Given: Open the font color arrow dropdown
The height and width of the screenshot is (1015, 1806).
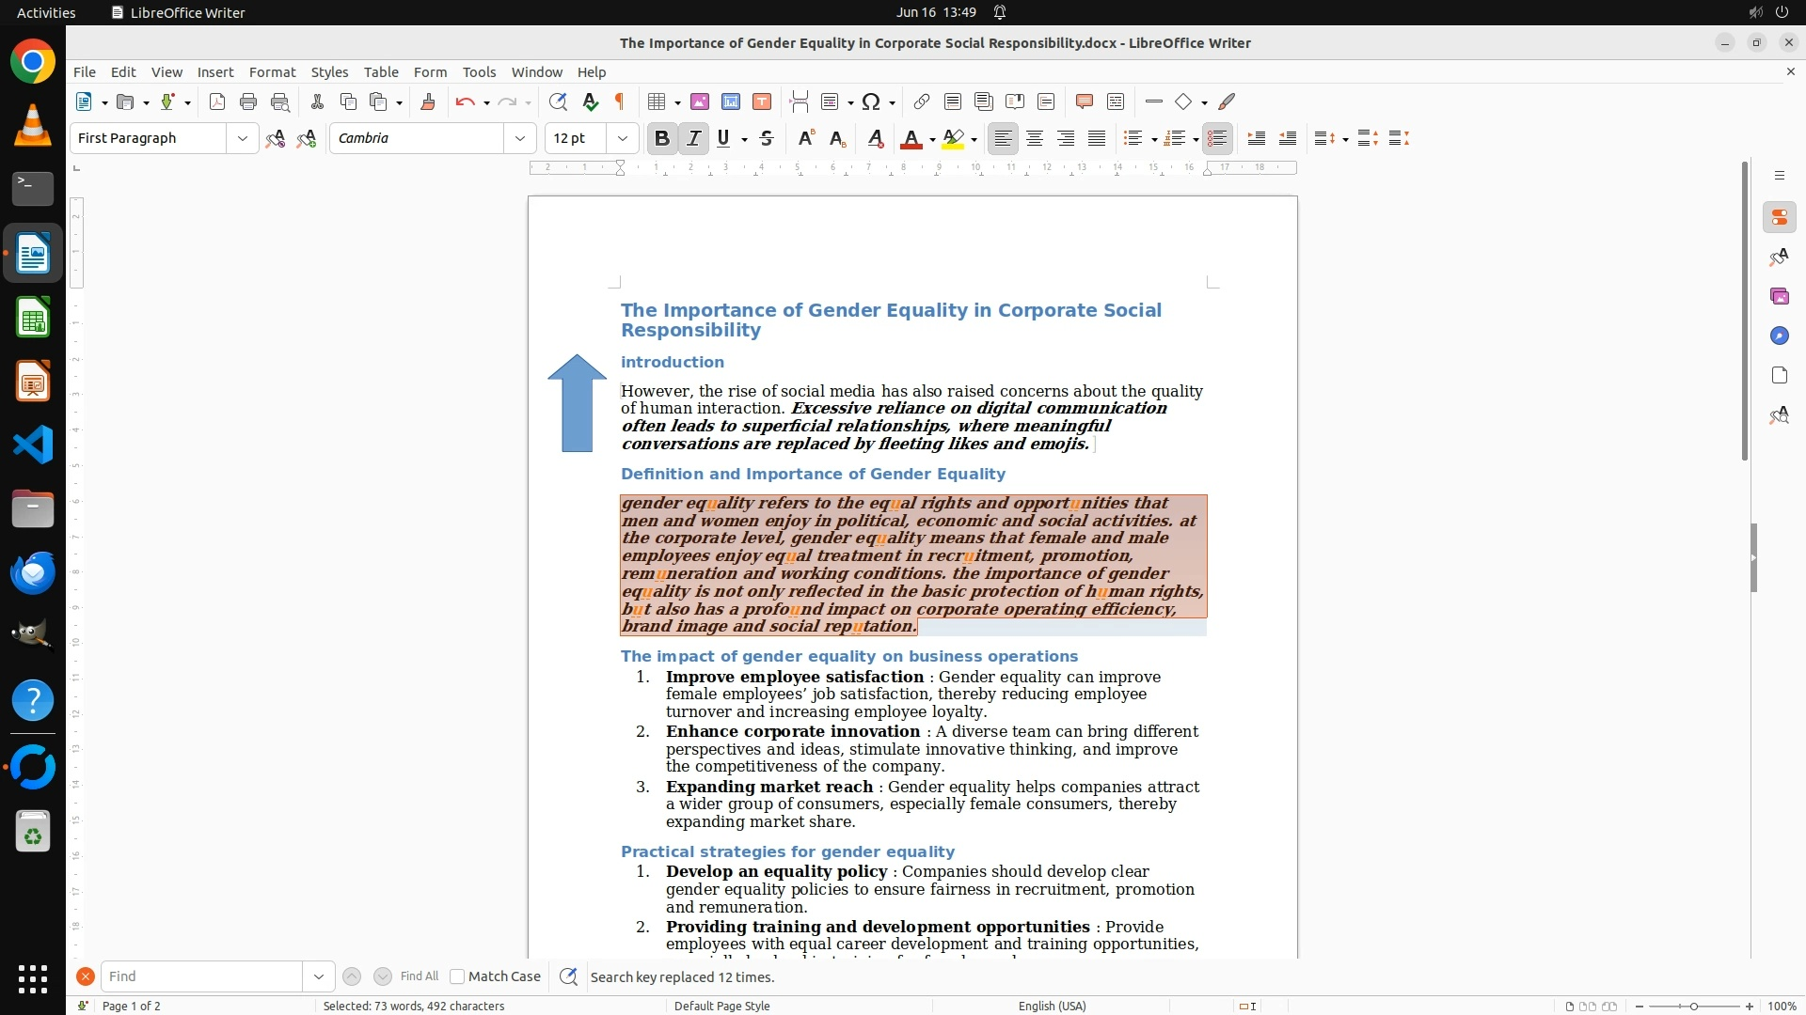Looking at the screenshot, I should tap(932, 140).
